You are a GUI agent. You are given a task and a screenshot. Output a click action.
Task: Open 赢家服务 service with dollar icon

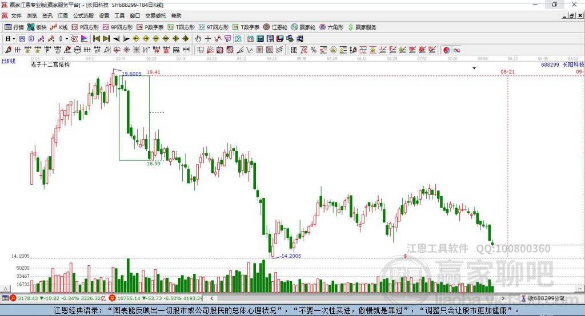[x=362, y=27]
